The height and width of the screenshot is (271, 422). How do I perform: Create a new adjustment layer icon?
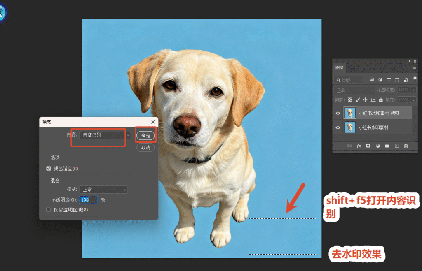(x=378, y=146)
